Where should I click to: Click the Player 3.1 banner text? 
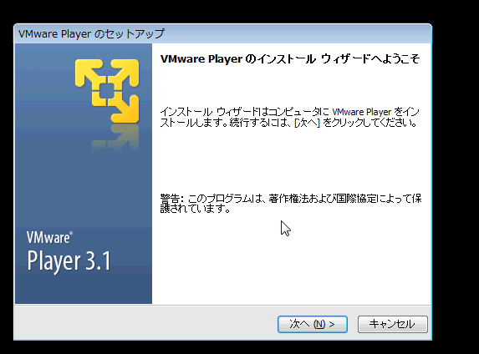(x=69, y=261)
